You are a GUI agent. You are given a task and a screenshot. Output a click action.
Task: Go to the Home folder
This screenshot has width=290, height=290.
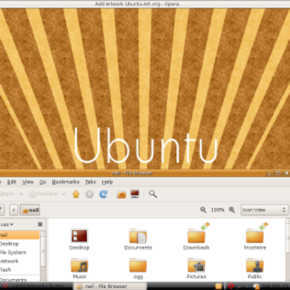(121, 194)
